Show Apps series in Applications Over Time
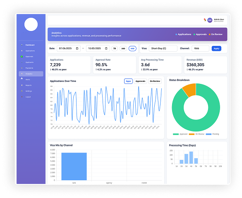This screenshot has width=242, height=198. (128, 81)
